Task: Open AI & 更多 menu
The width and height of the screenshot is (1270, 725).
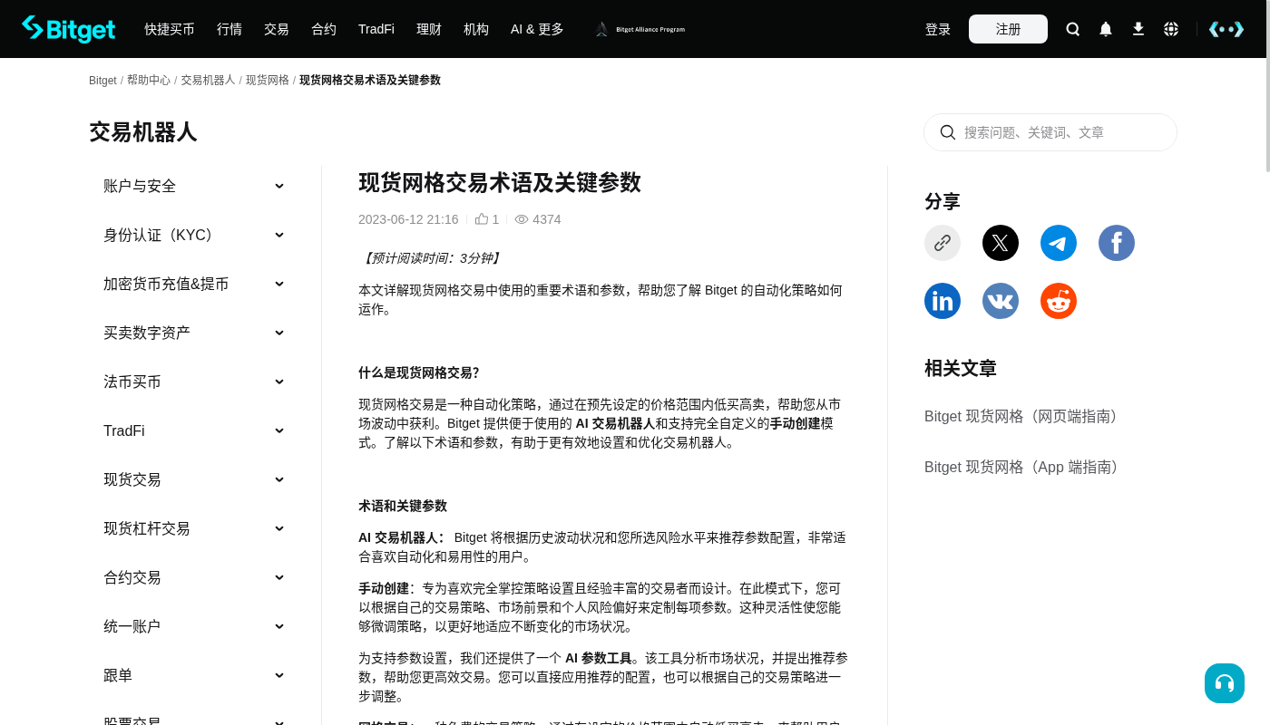Action: tap(537, 29)
